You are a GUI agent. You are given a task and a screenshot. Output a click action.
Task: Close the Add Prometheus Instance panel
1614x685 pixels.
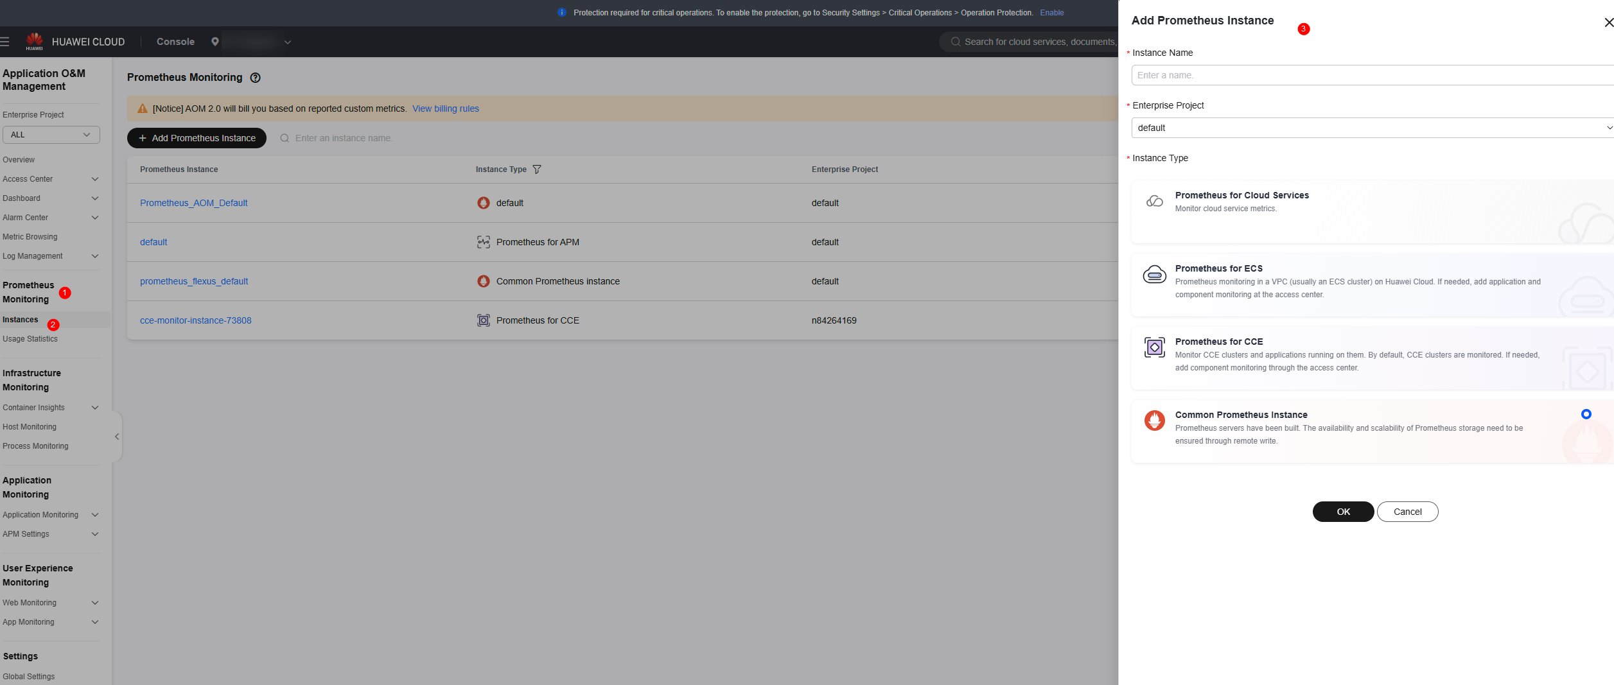(1608, 22)
